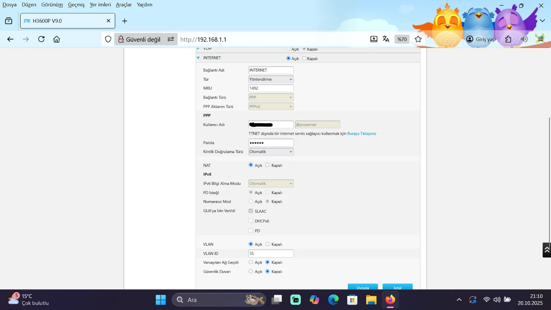
Task: Open the Firefox hamburger menu
Action: point(540,39)
